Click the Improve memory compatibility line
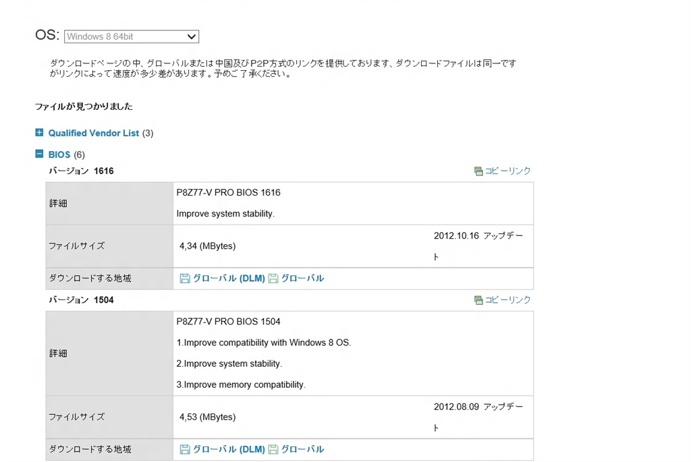 pyautogui.click(x=241, y=384)
